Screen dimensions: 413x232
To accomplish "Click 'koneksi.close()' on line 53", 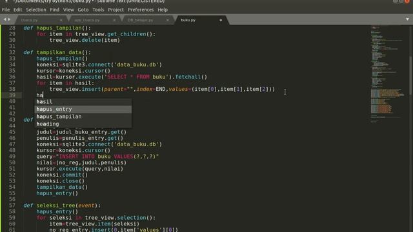I will click(x=60, y=181).
